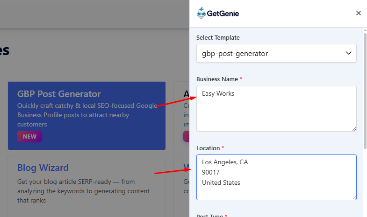The width and height of the screenshot is (367, 217).
Task: Click the panel's vertical scrollbar thumb
Action: 365,89
